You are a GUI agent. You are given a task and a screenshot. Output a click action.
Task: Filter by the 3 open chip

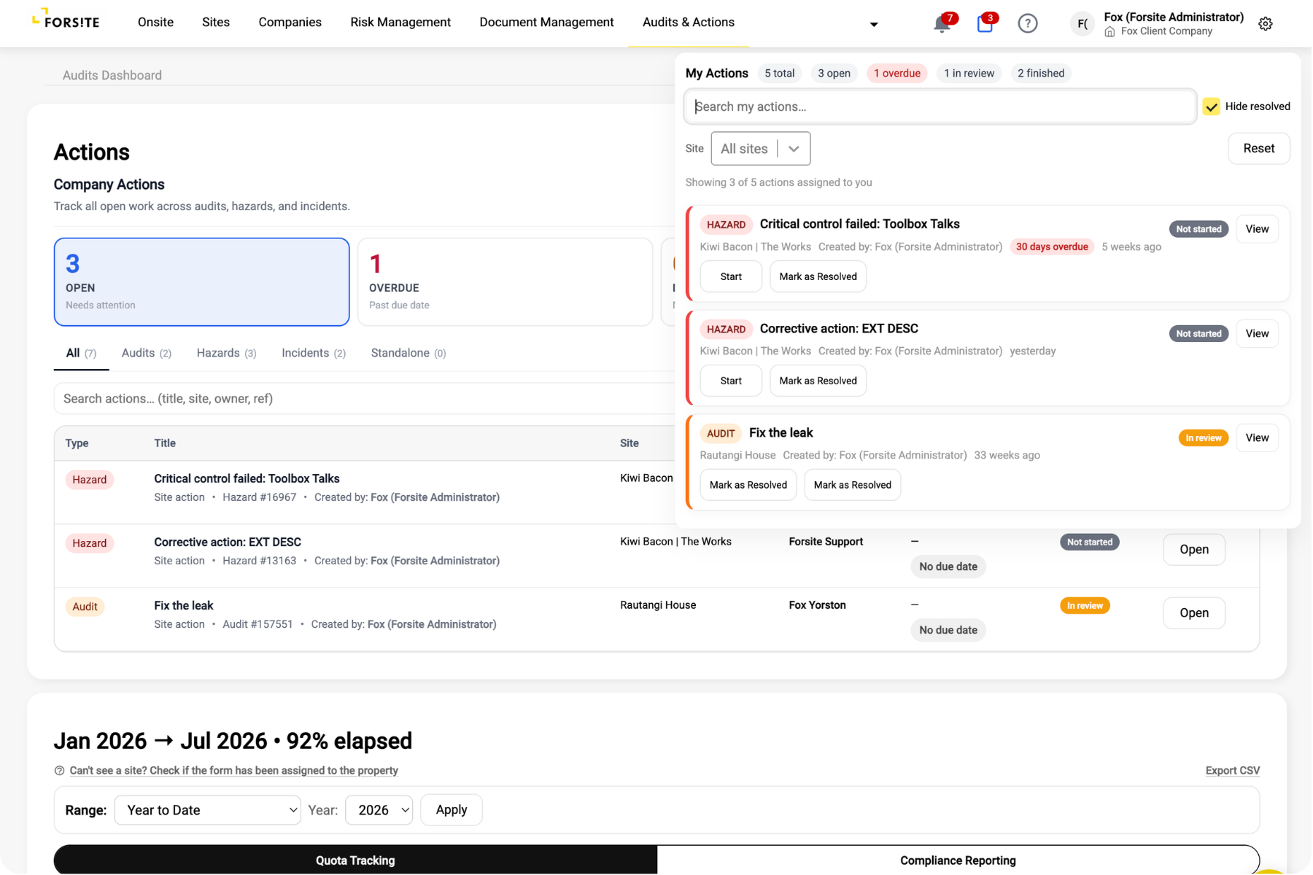(x=834, y=73)
